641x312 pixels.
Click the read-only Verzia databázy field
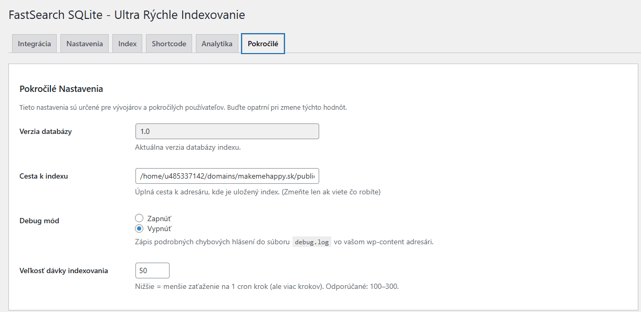(227, 131)
